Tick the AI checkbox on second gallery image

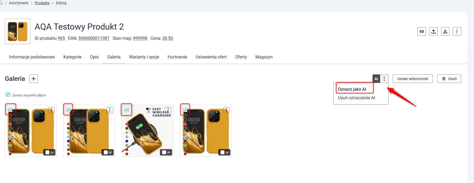[106, 152]
